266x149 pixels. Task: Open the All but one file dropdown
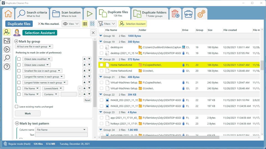[34, 47]
